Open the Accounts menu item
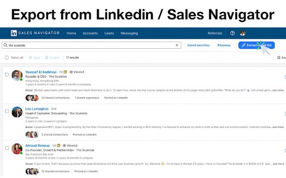This screenshot has width=286, height=178. tap(90, 33)
